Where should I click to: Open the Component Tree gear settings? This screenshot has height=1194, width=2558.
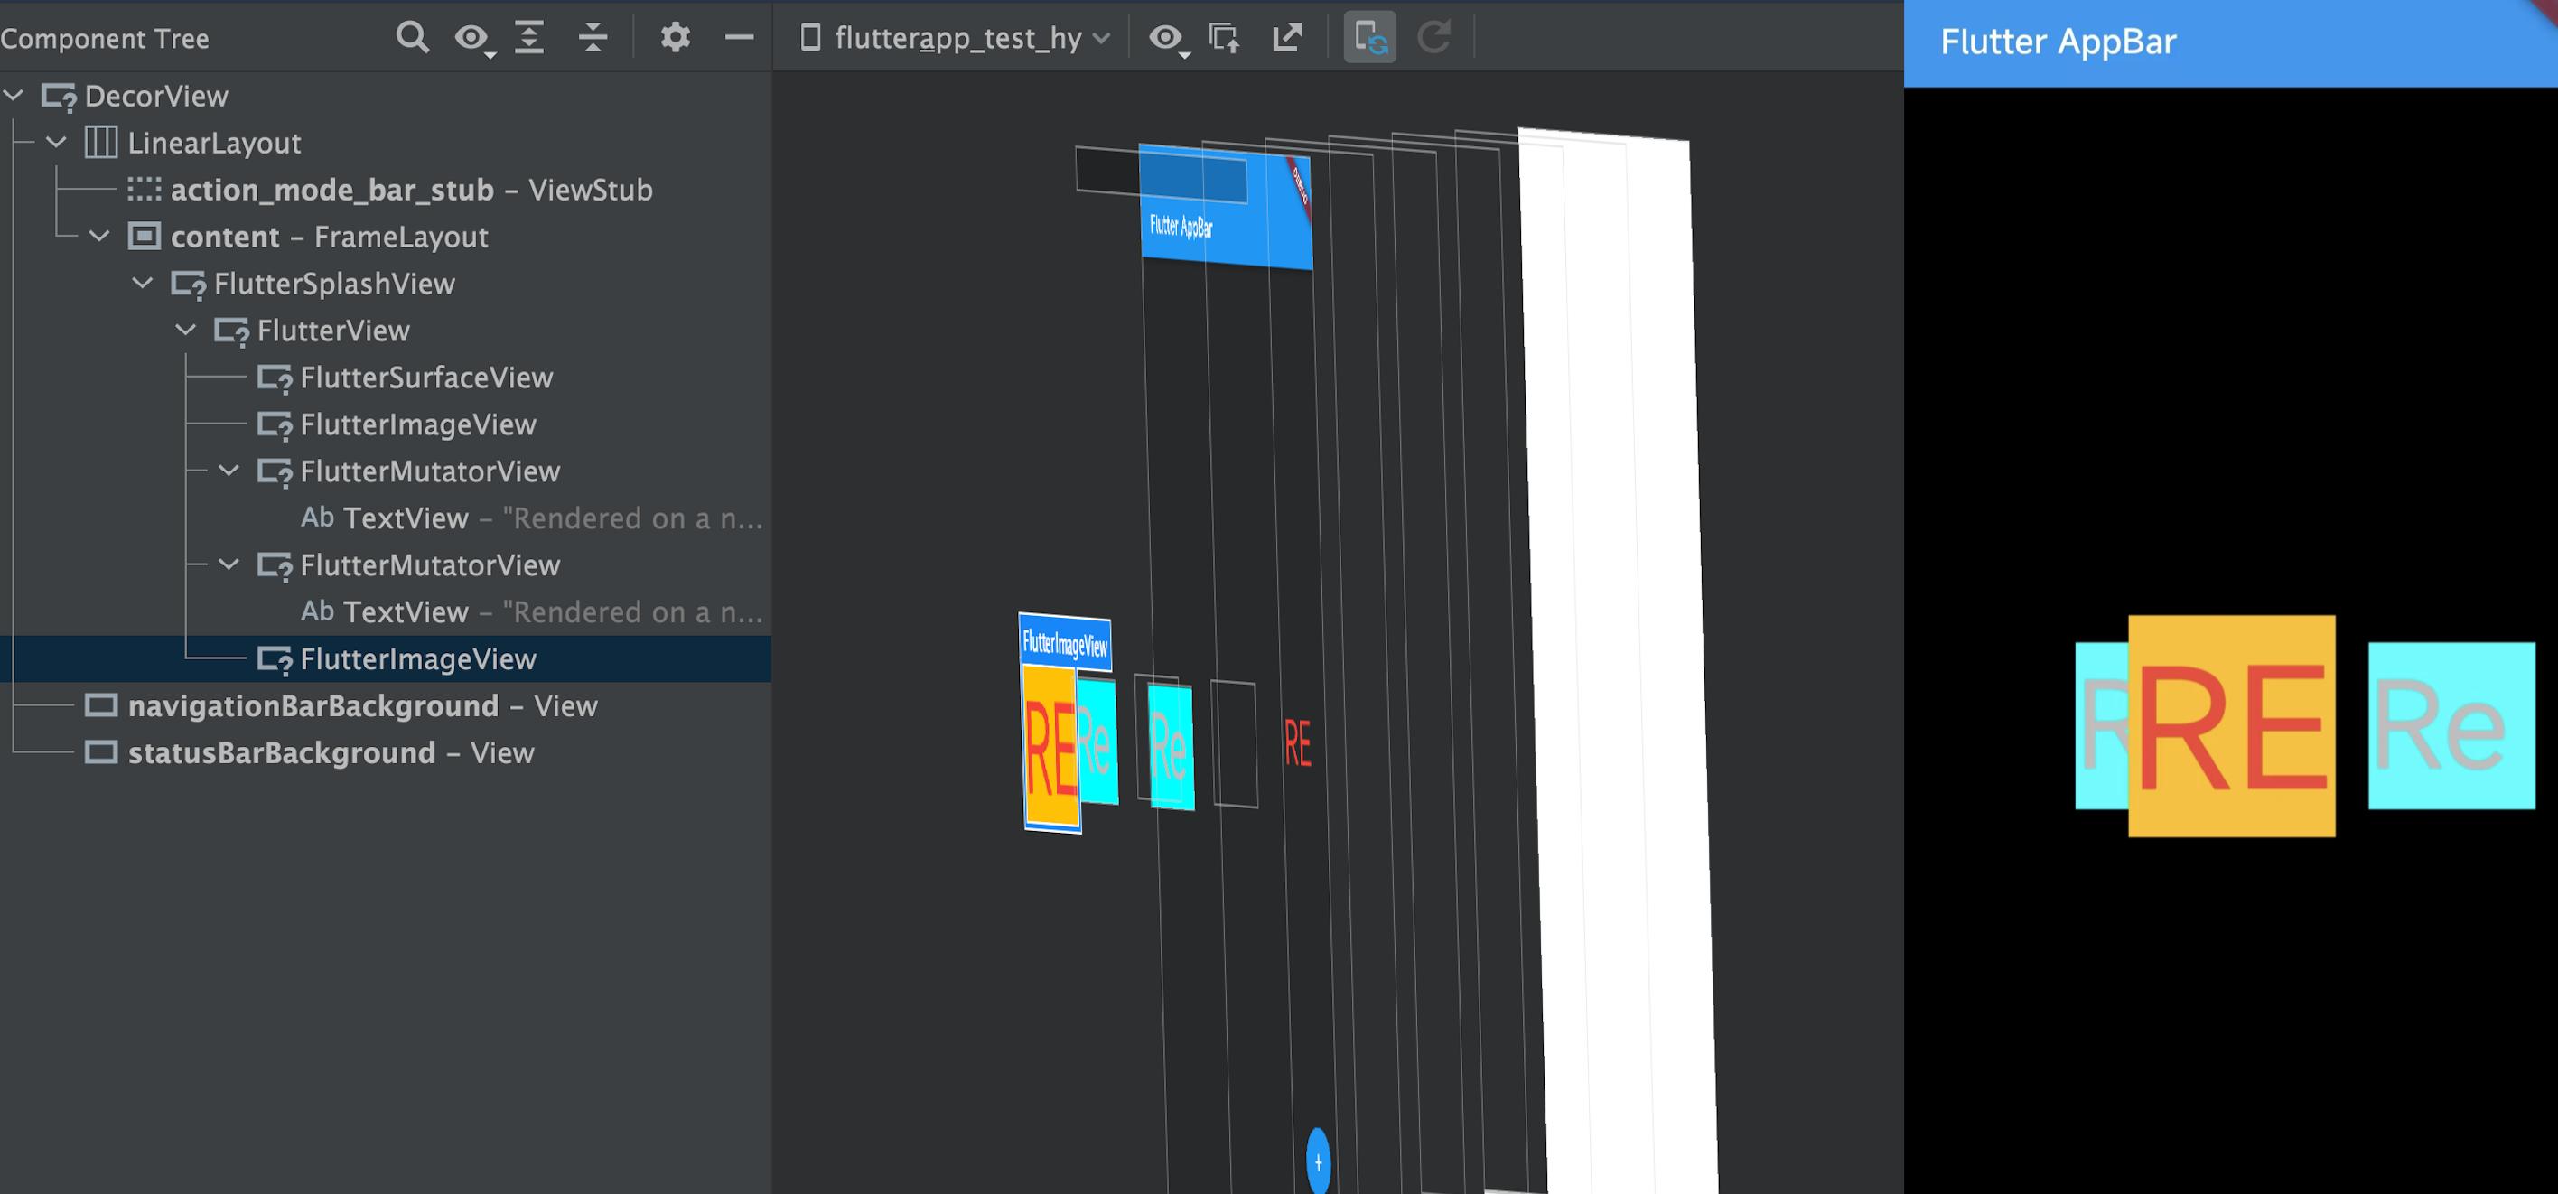click(x=676, y=38)
